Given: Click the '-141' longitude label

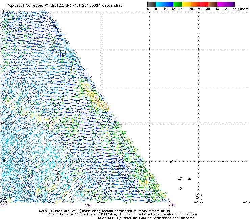Looking at the screenshot, I should point(150,202).
